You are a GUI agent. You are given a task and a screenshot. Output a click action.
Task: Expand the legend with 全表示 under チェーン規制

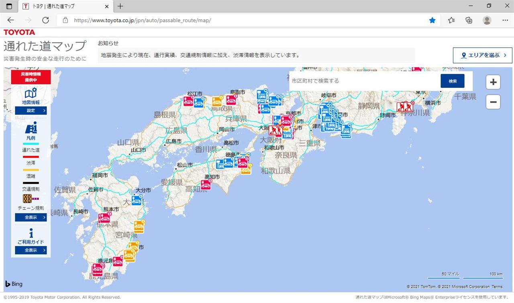[x=31, y=217]
